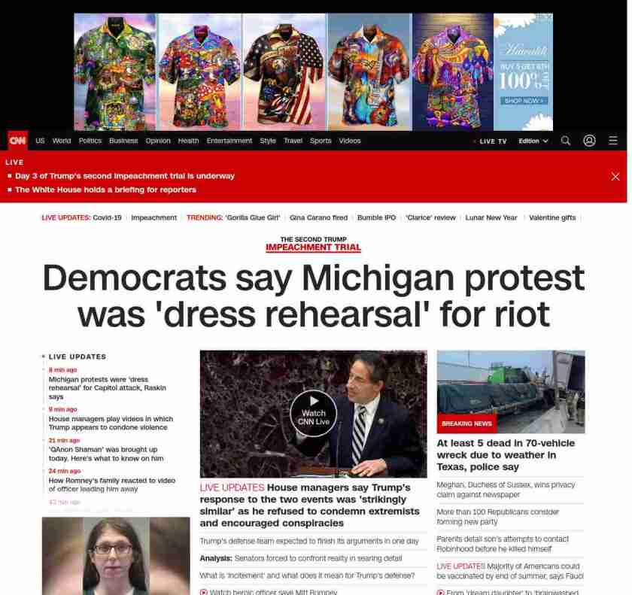The image size is (632, 595).
Task: Open the hamburger menu icon
Action: click(612, 140)
